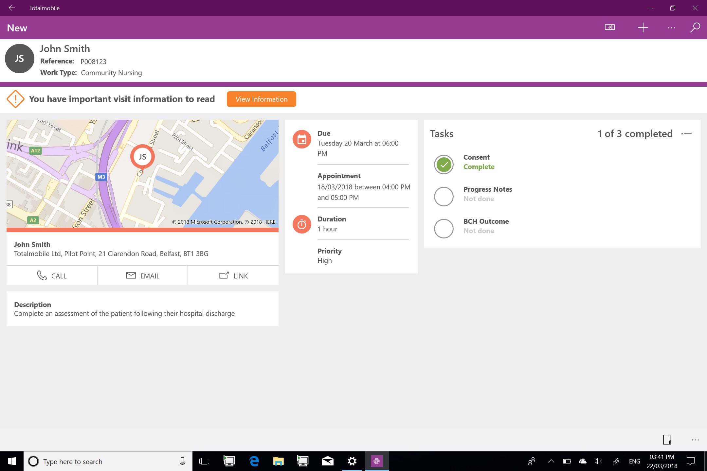Mark the BCH Outcome task circle
Viewport: 707px width, 471px height.
[444, 229]
